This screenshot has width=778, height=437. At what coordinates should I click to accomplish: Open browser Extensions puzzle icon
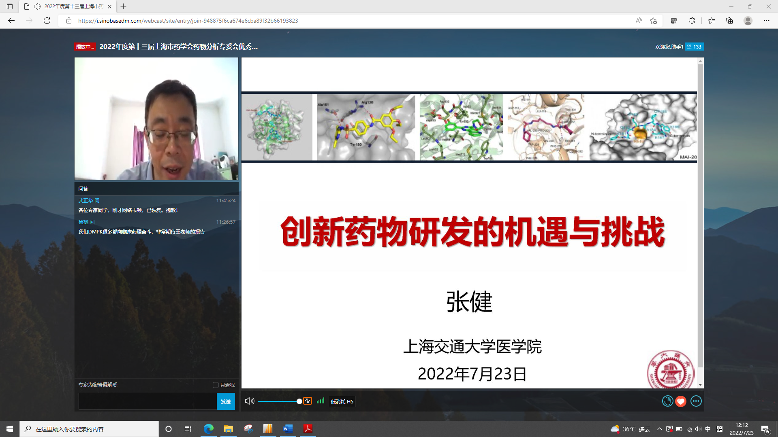pos(692,21)
